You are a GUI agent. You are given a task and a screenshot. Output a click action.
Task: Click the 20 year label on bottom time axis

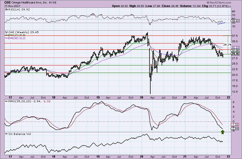pyautogui.click(x=142, y=157)
